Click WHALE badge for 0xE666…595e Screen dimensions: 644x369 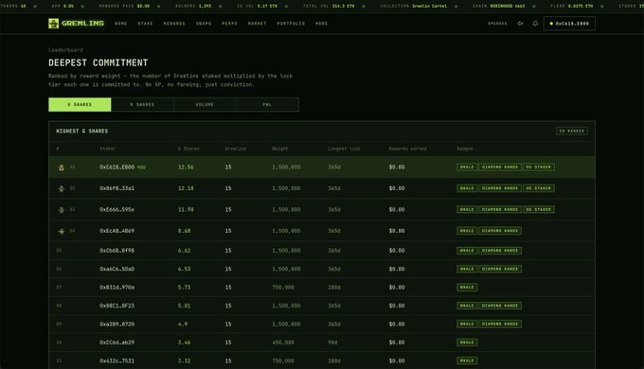[467, 210]
